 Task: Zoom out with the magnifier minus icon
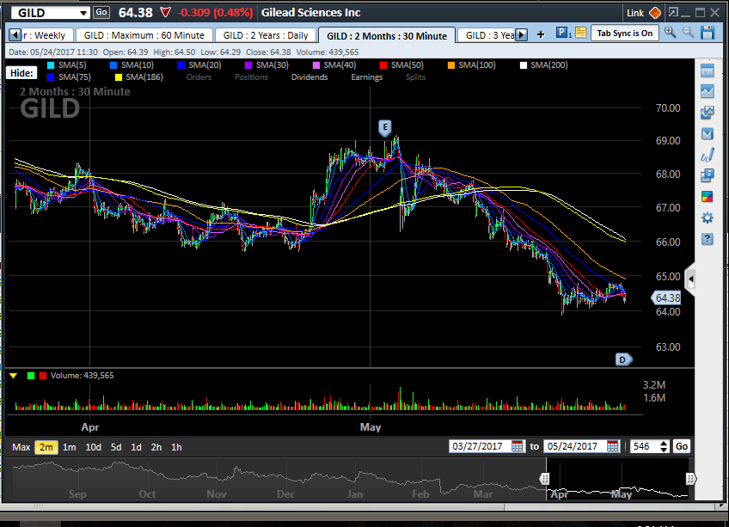pyautogui.click(x=688, y=33)
